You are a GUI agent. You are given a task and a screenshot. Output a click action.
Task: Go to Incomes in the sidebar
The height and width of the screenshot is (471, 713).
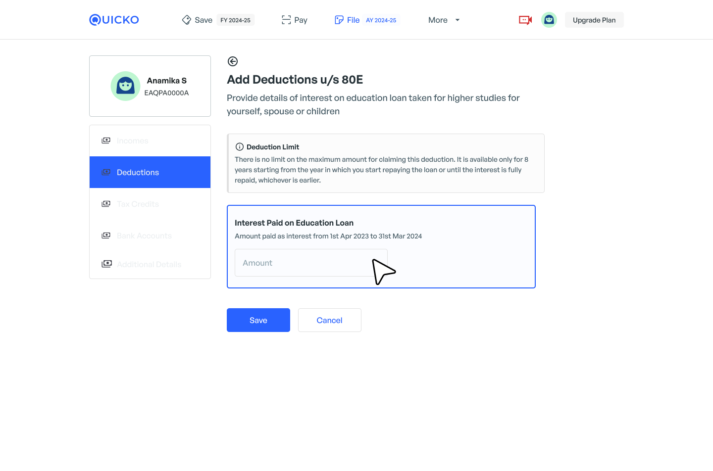point(132,141)
